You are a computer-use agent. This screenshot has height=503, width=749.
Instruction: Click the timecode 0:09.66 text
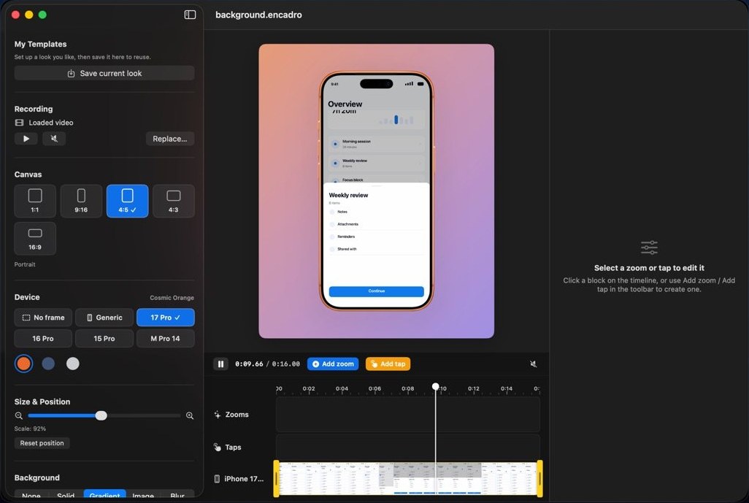tap(249, 364)
